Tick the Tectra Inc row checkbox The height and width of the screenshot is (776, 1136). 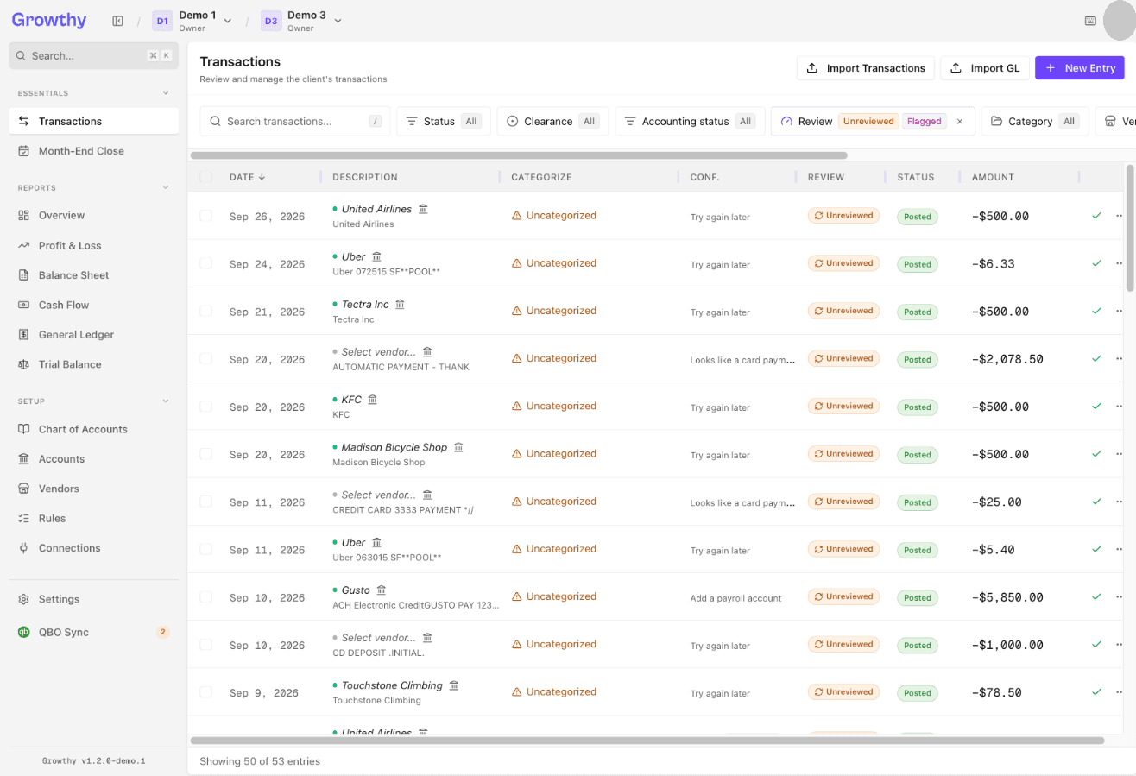point(205,311)
